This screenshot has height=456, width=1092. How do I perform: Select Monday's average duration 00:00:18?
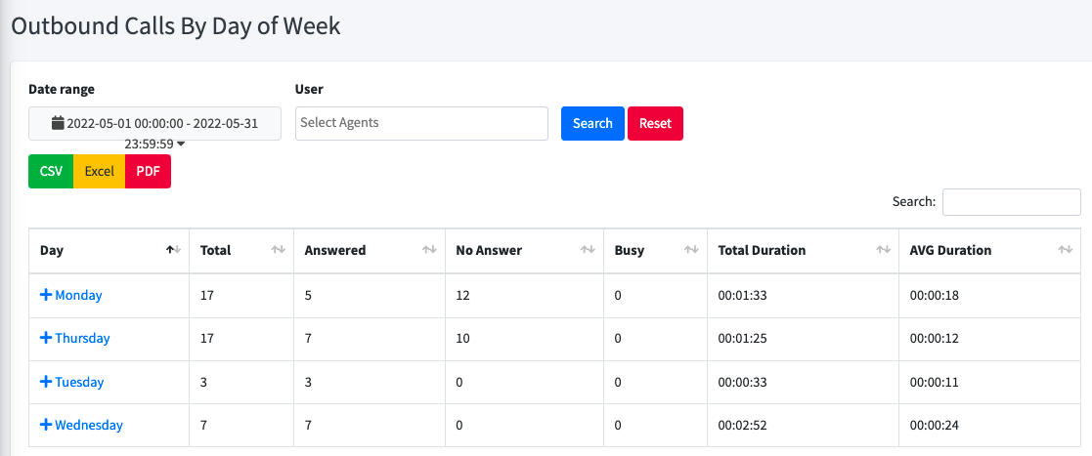(935, 295)
